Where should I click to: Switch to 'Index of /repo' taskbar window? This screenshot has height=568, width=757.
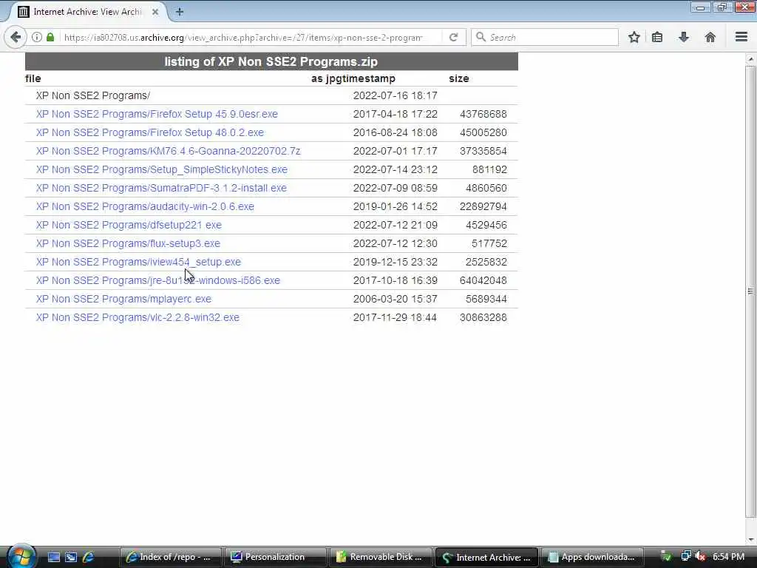[x=170, y=557]
